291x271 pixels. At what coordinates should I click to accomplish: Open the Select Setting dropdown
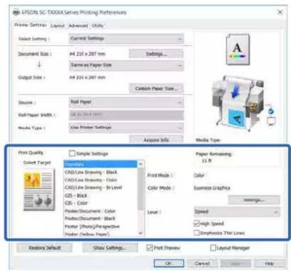point(127,39)
